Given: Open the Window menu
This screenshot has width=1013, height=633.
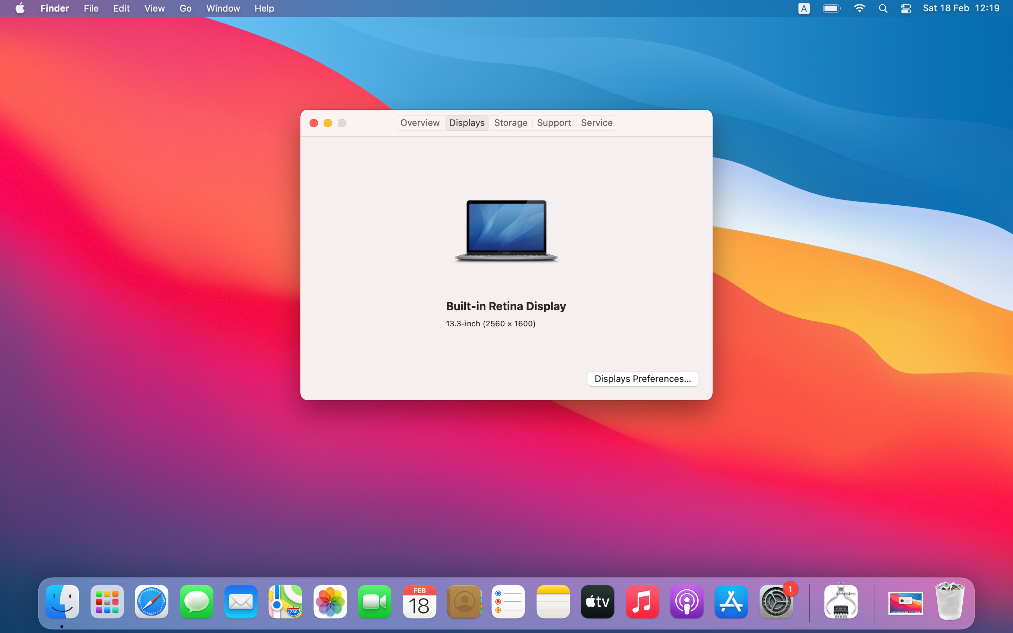Looking at the screenshot, I should coord(223,8).
